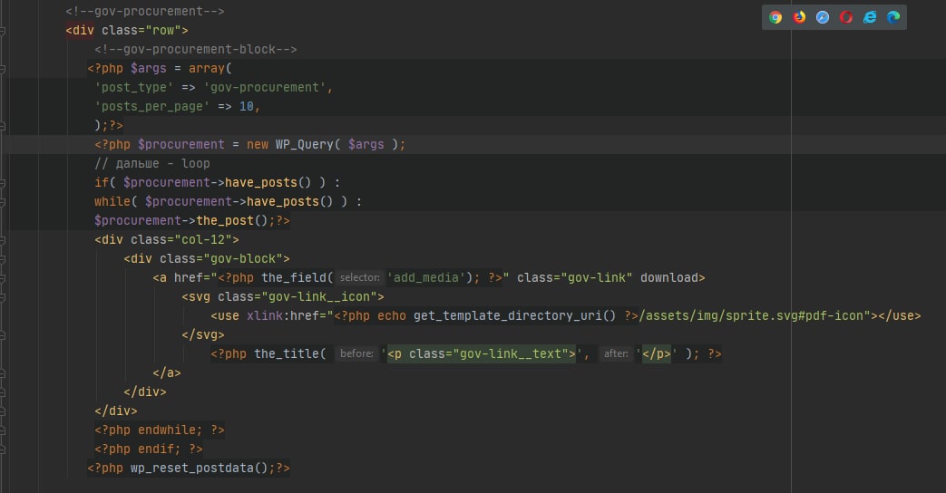Click <p class="gov-link__text"> string
Viewport: 946px width, 493px height.
coord(482,353)
